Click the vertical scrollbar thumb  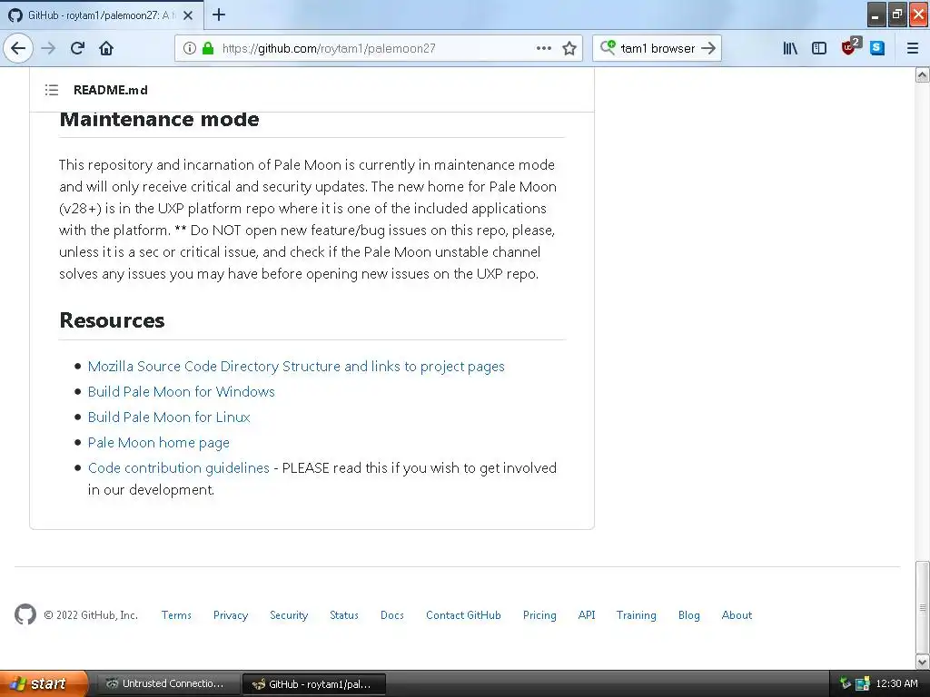923,606
